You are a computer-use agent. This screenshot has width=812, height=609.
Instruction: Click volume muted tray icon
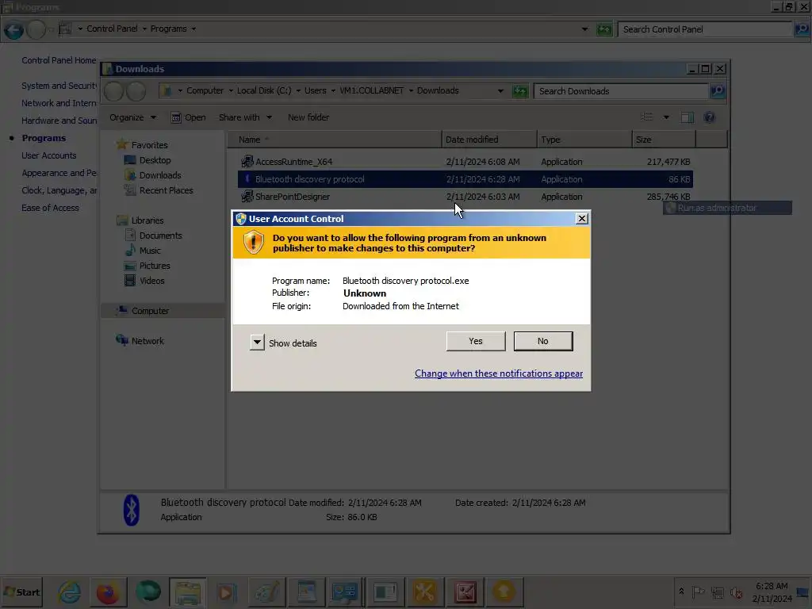point(736,592)
